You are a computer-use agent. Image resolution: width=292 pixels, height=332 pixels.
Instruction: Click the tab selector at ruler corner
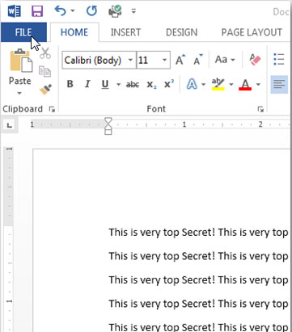click(x=10, y=125)
